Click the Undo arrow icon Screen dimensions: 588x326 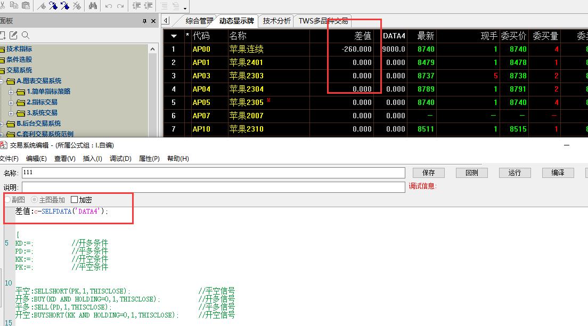click(108, 6)
